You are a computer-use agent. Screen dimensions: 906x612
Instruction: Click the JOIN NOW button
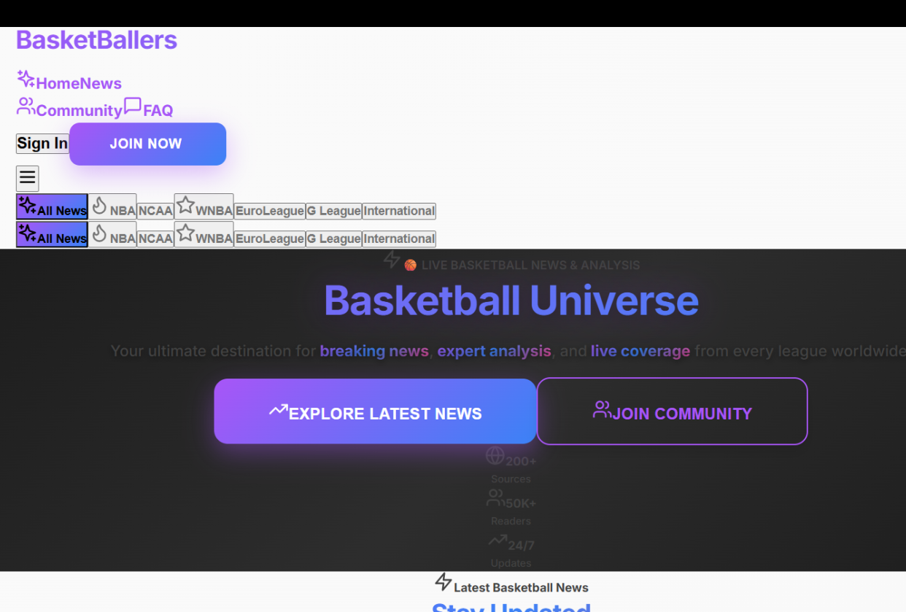[x=147, y=144]
